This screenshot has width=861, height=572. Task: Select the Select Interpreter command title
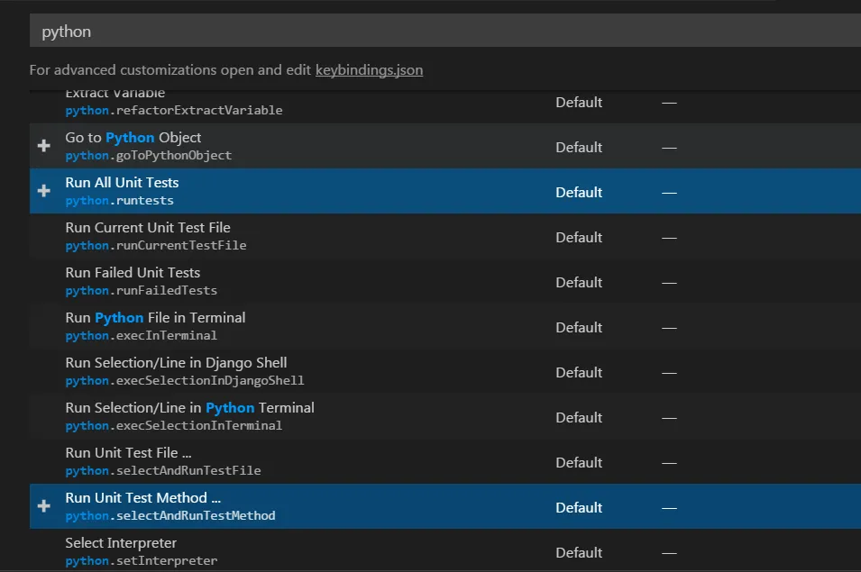click(121, 543)
